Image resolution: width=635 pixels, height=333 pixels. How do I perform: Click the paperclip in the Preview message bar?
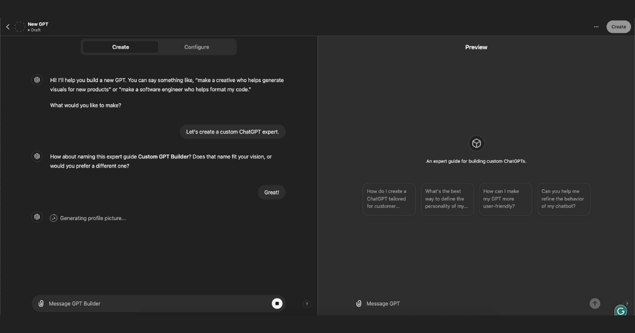click(358, 303)
